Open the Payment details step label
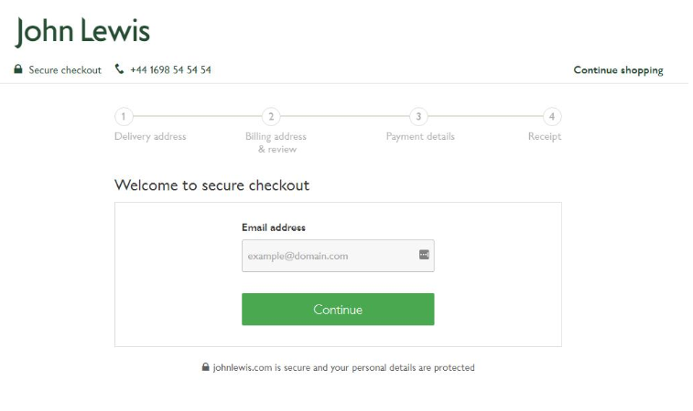This screenshot has width=693, height=411. click(x=420, y=137)
